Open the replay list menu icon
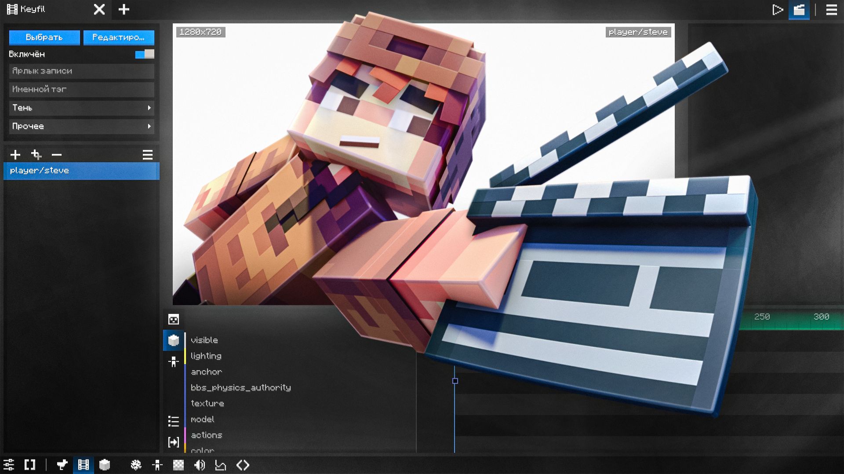Image resolution: width=844 pixels, height=474 pixels. (x=148, y=155)
